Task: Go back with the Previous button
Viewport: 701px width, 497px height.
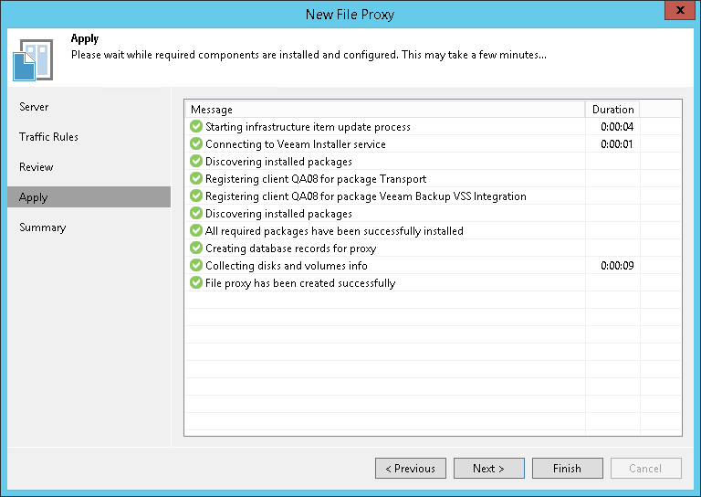Action: tap(411, 469)
